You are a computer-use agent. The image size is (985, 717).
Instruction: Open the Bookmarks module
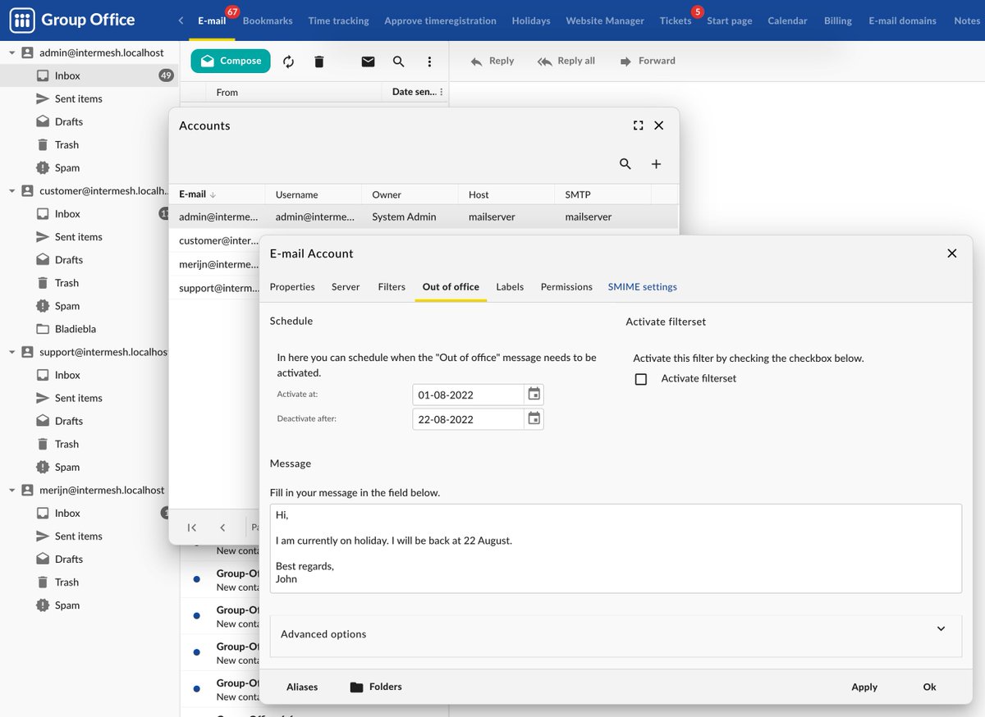click(268, 21)
